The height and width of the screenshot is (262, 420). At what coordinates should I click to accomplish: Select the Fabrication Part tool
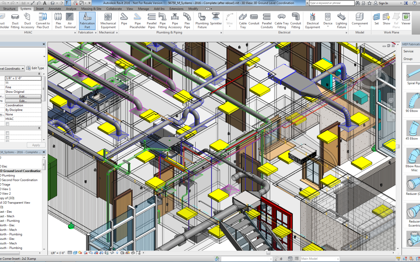[87, 21]
